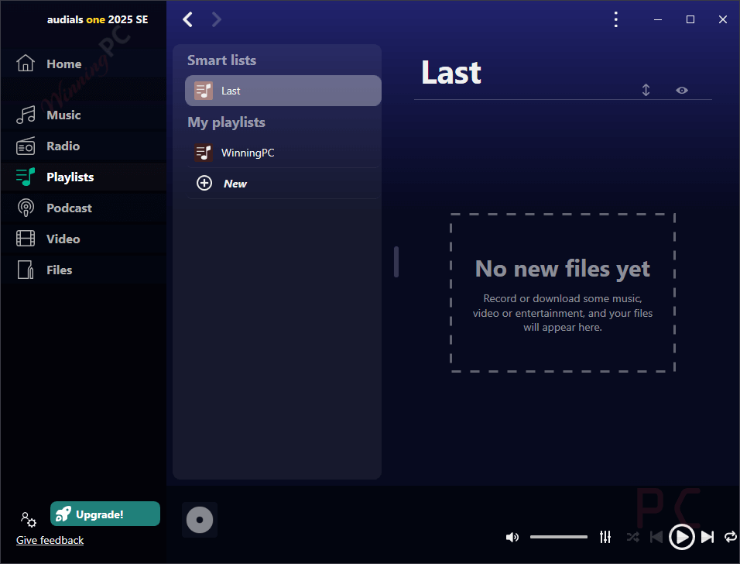
Task: Adjust the volume slider
Action: [559, 537]
